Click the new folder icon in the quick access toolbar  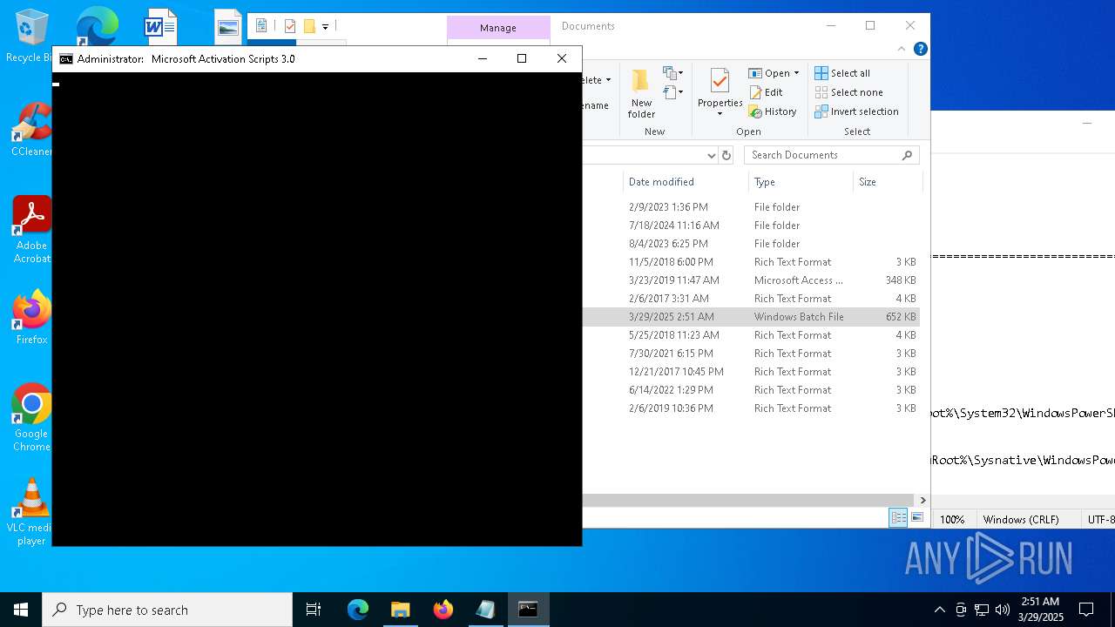[x=309, y=26]
